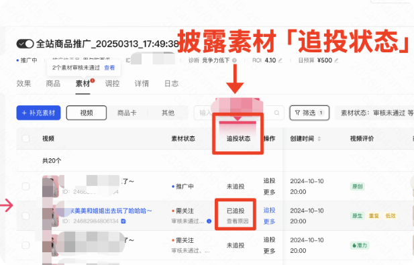Copy ID 24682984806134 via blue icon
Image resolution: width=414 pixels, height=265 pixels.
(123, 221)
